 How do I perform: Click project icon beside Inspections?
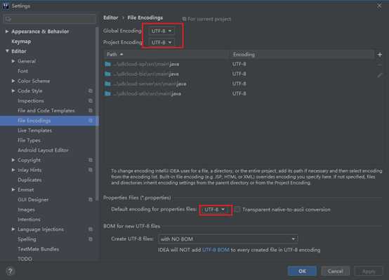tap(91, 101)
